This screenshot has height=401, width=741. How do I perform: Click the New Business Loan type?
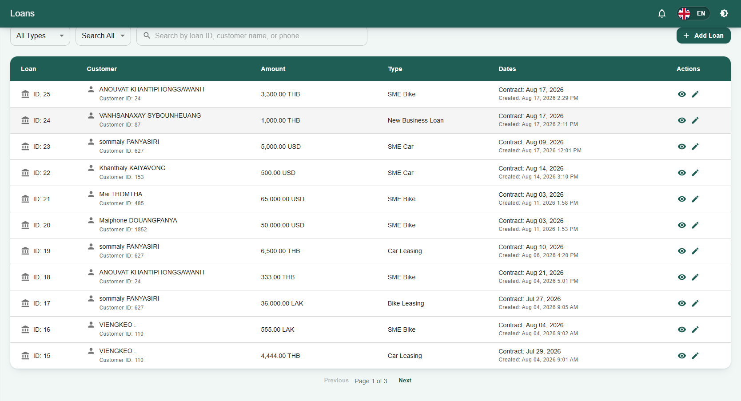[416, 120]
